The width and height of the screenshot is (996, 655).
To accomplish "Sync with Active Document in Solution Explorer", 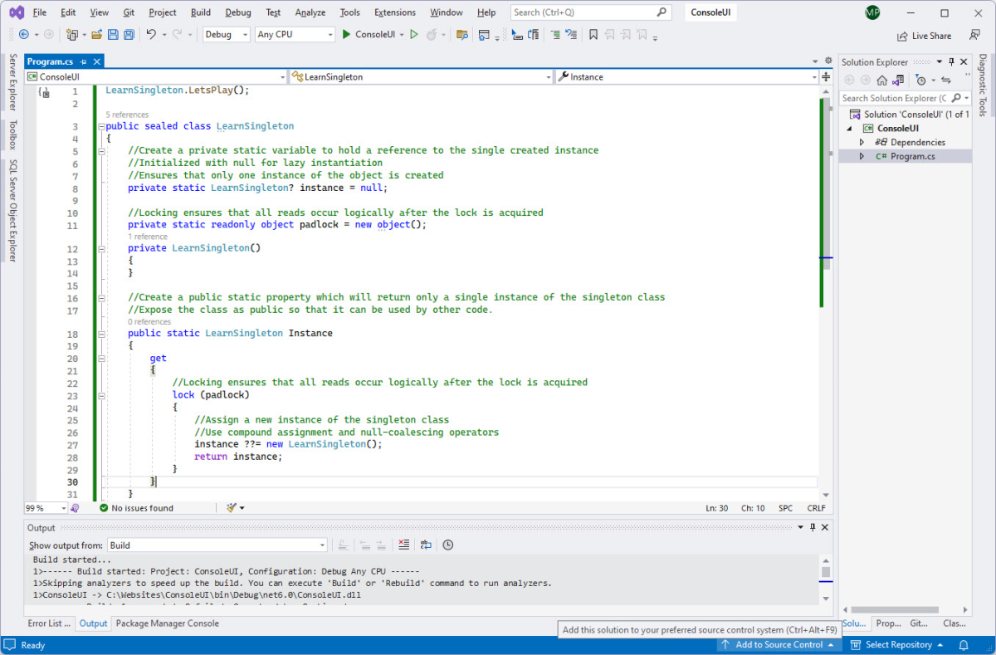I will pyautogui.click(x=945, y=80).
